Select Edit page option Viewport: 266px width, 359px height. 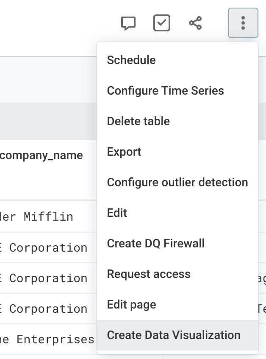tap(131, 305)
